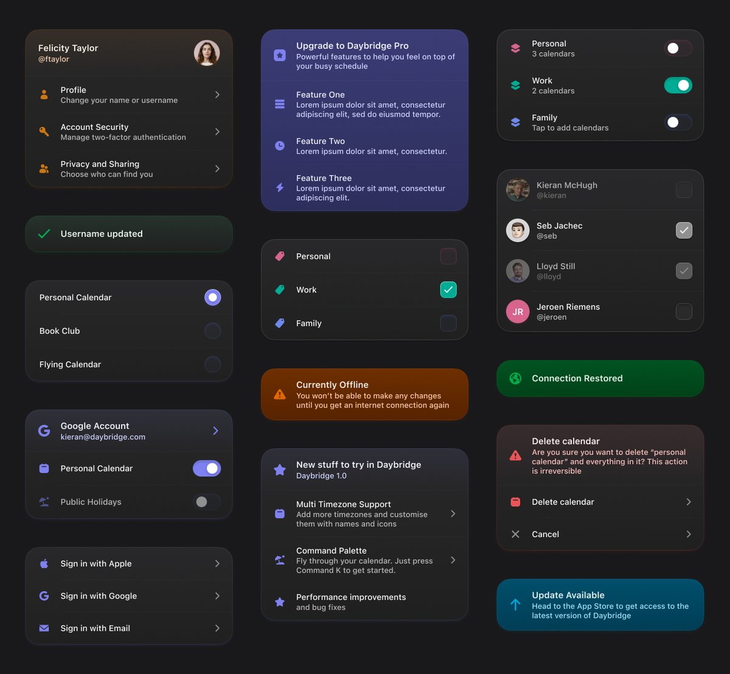Click the person icon beside Profile
This screenshot has width=730, height=674.
click(44, 95)
